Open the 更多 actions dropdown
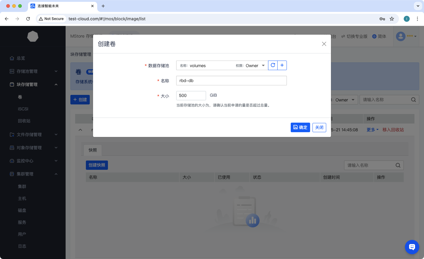Viewport: 424px width, 259px height. click(372, 130)
